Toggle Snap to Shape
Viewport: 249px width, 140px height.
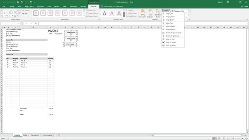[173, 42]
